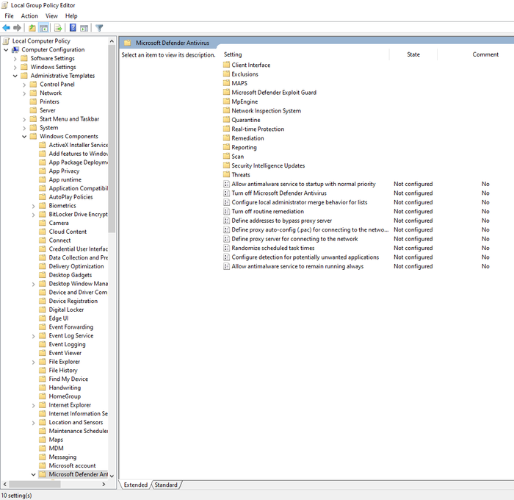The height and width of the screenshot is (500, 514).
Task: Open the File menu
Action: coord(9,15)
